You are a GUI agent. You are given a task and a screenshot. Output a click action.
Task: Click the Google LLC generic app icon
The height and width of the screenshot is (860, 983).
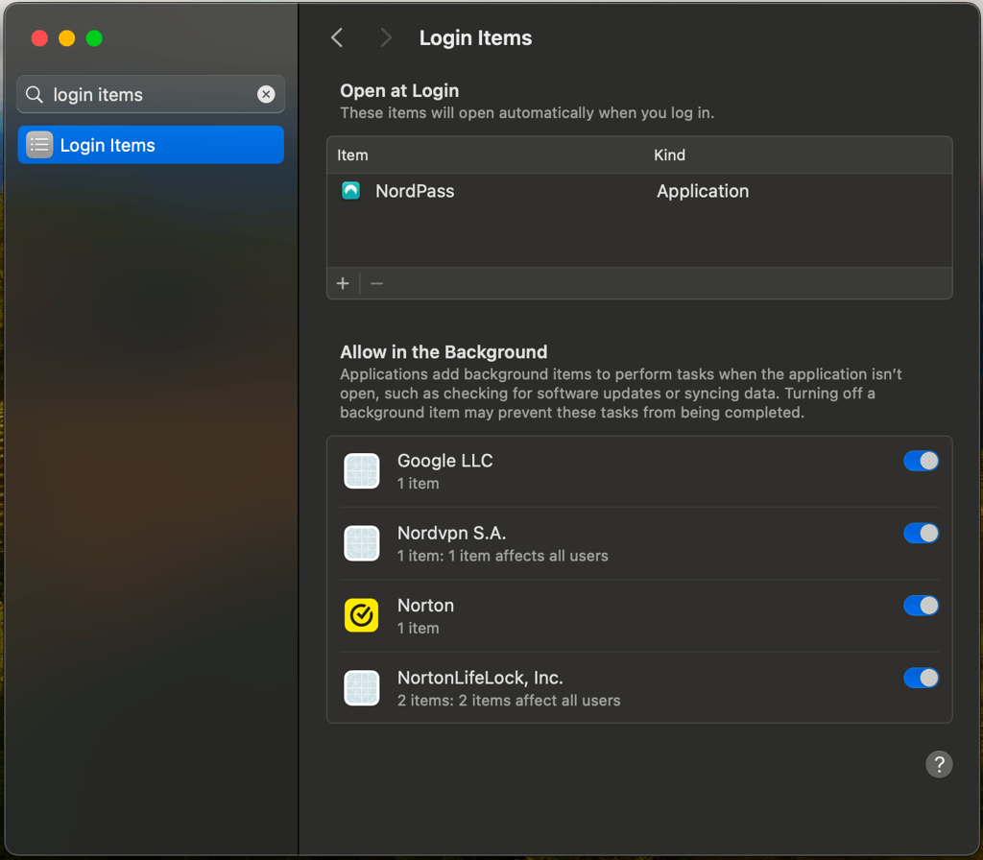tap(362, 470)
